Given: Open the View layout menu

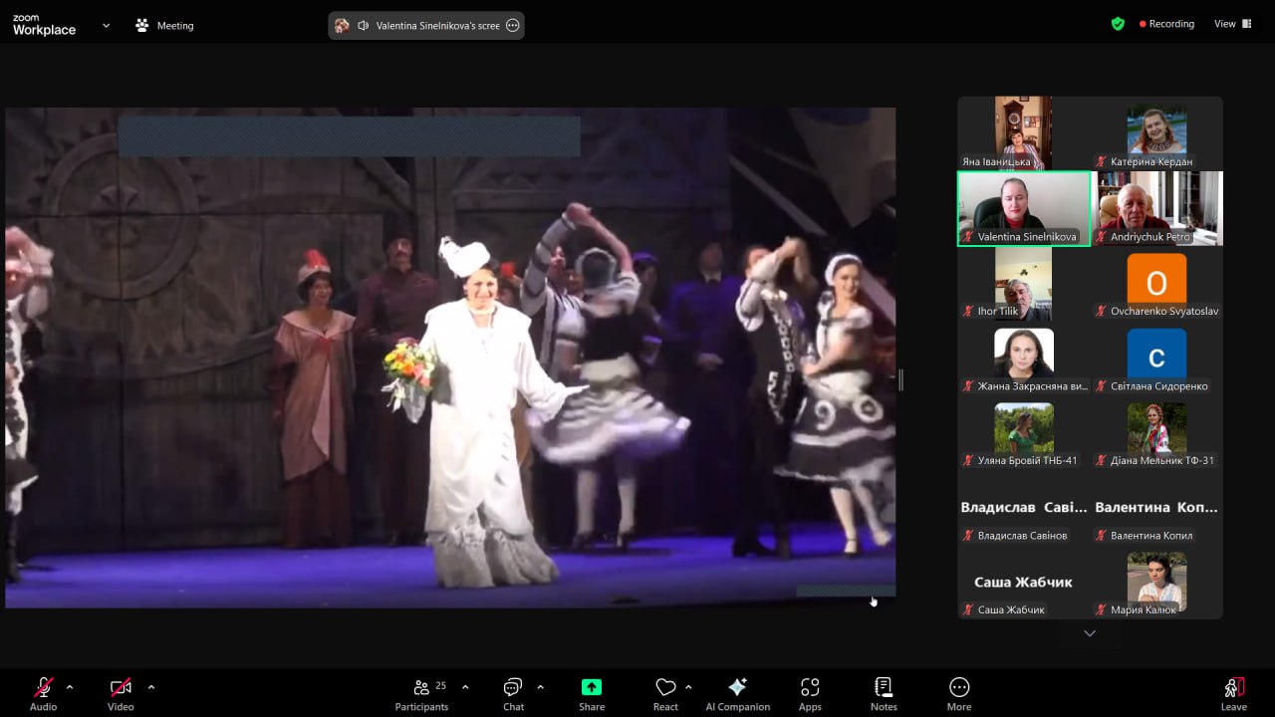Looking at the screenshot, I should 1231,24.
